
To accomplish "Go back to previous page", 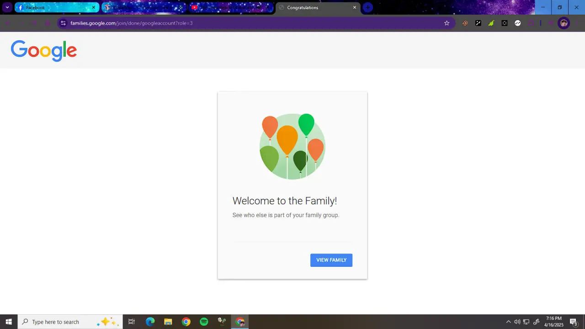I will click(7, 23).
